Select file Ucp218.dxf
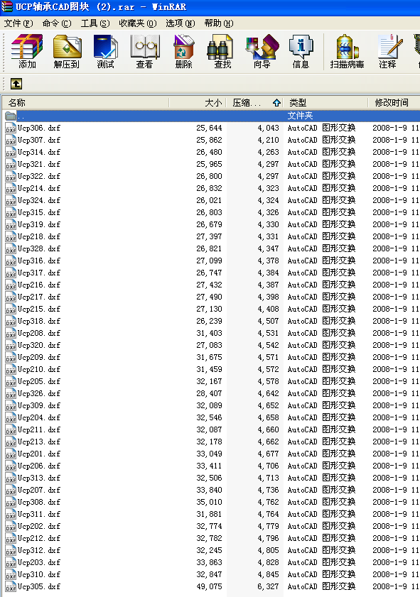The width and height of the screenshot is (420, 597). (39, 236)
